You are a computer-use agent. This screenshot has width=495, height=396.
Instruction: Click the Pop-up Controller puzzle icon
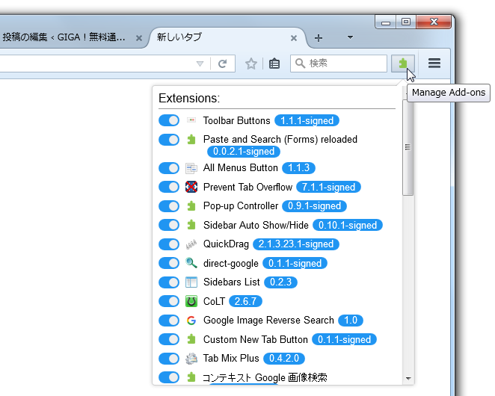(x=191, y=205)
